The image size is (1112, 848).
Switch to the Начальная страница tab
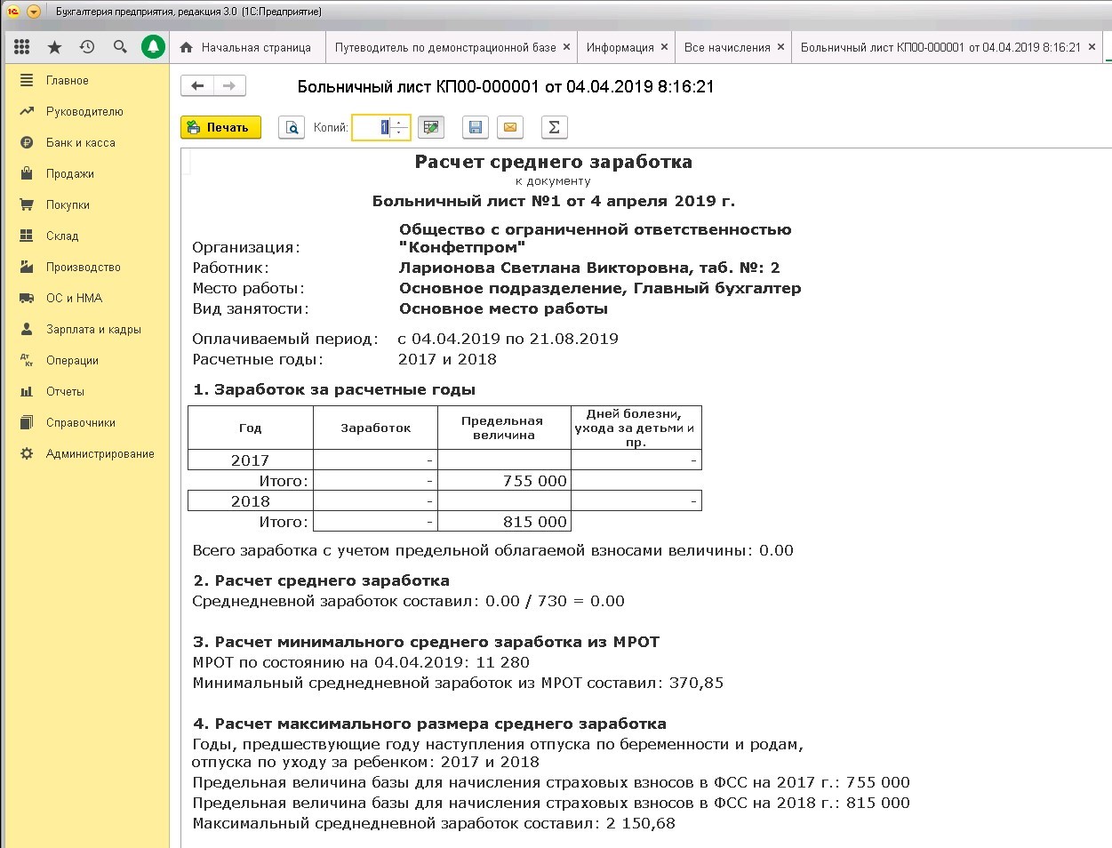pos(246,48)
